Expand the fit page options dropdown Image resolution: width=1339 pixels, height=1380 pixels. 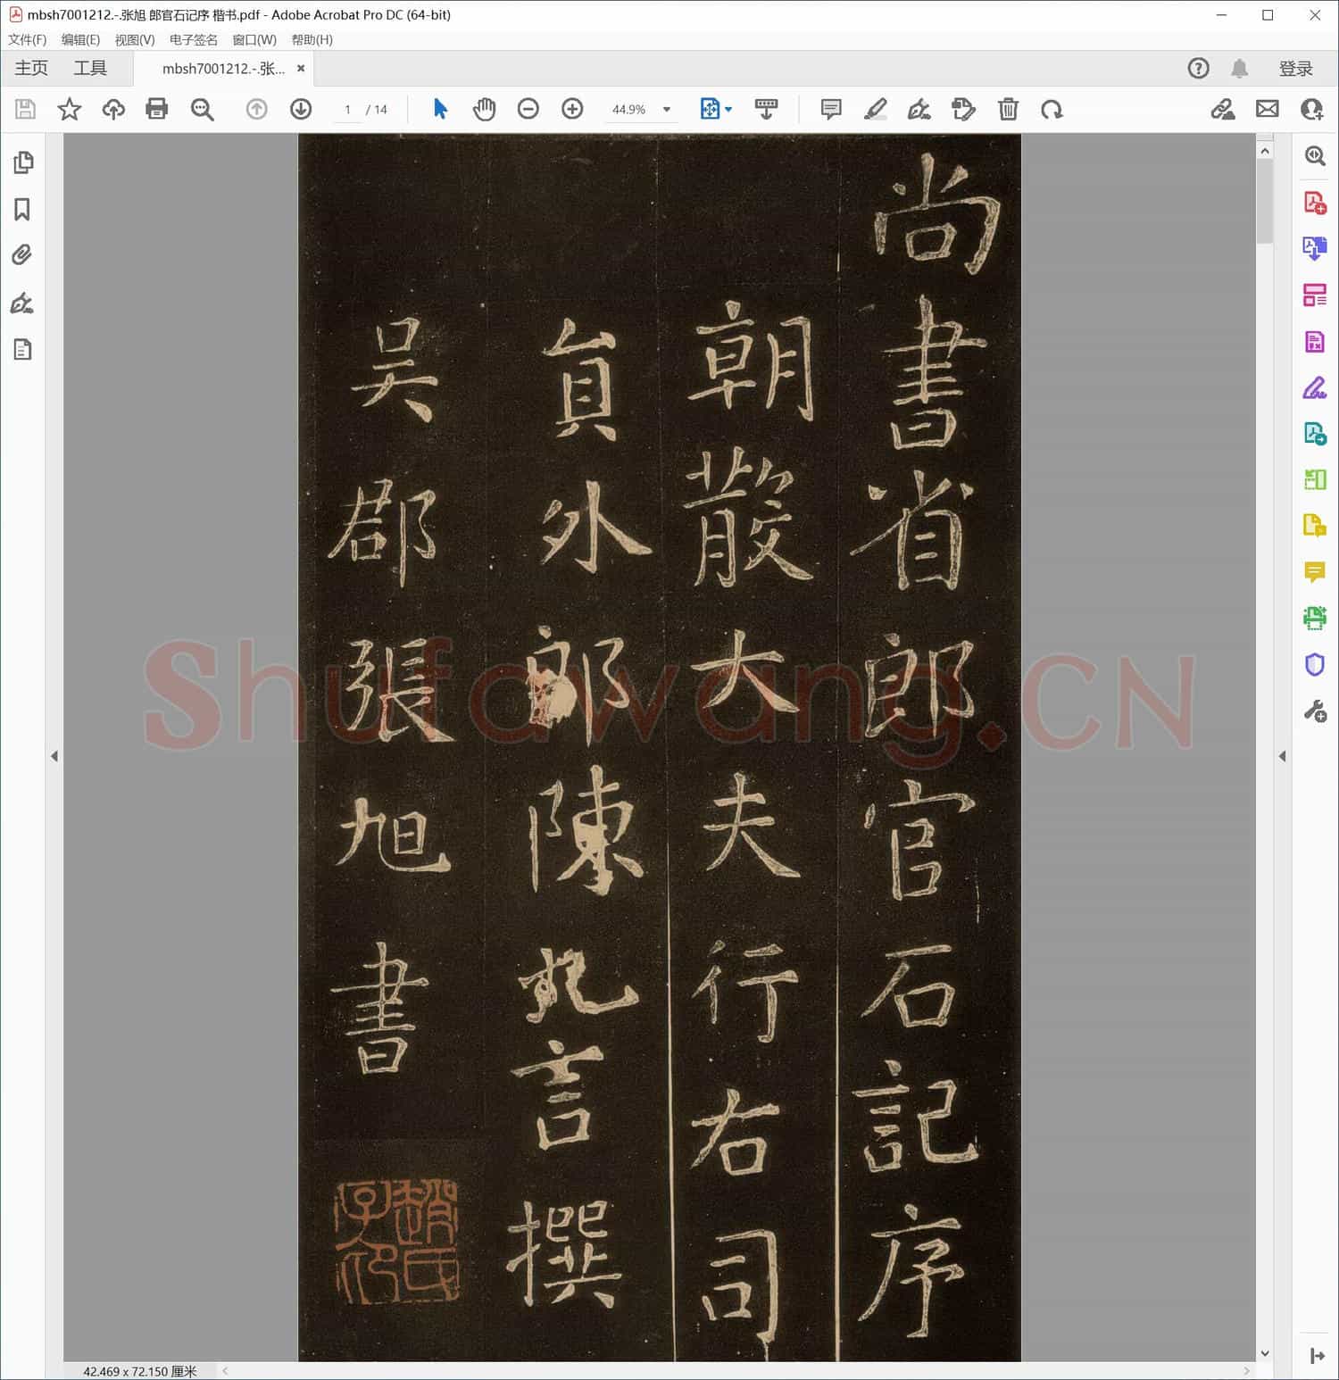728,109
